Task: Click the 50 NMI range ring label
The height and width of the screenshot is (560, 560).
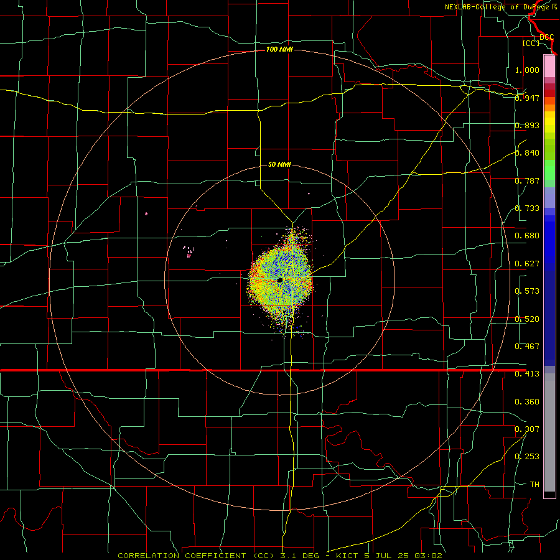Action: 279,165
